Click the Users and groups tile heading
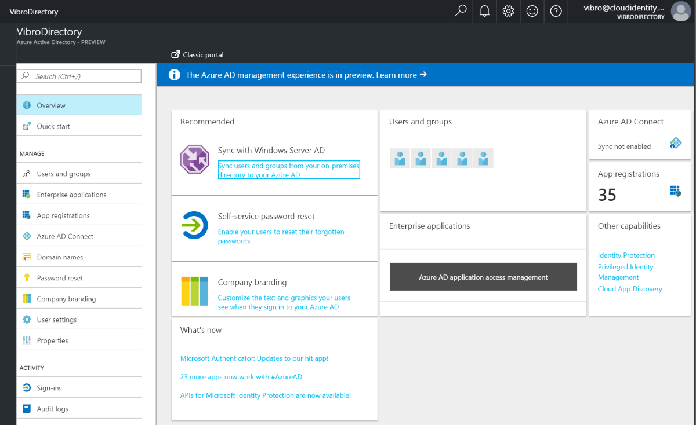Viewport: 696px width, 425px height. pyautogui.click(x=420, y=122)
